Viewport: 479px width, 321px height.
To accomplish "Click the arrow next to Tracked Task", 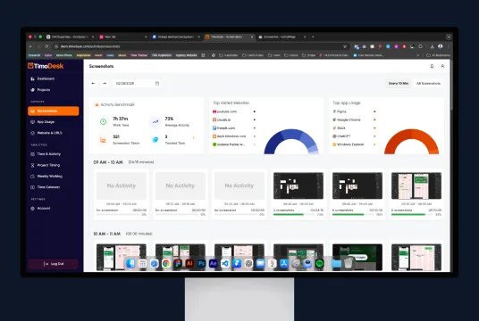I will (x=193, y=138).
